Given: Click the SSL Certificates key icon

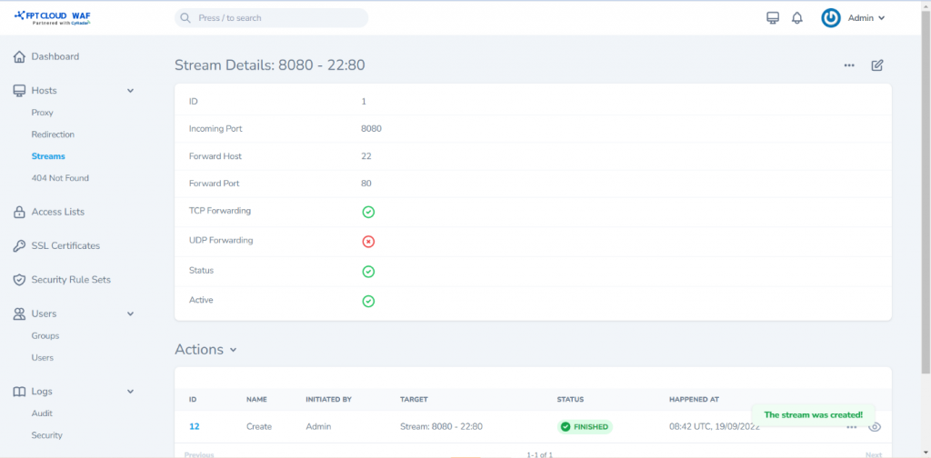Looking at the screenshot, I should (x=19, y=246).
